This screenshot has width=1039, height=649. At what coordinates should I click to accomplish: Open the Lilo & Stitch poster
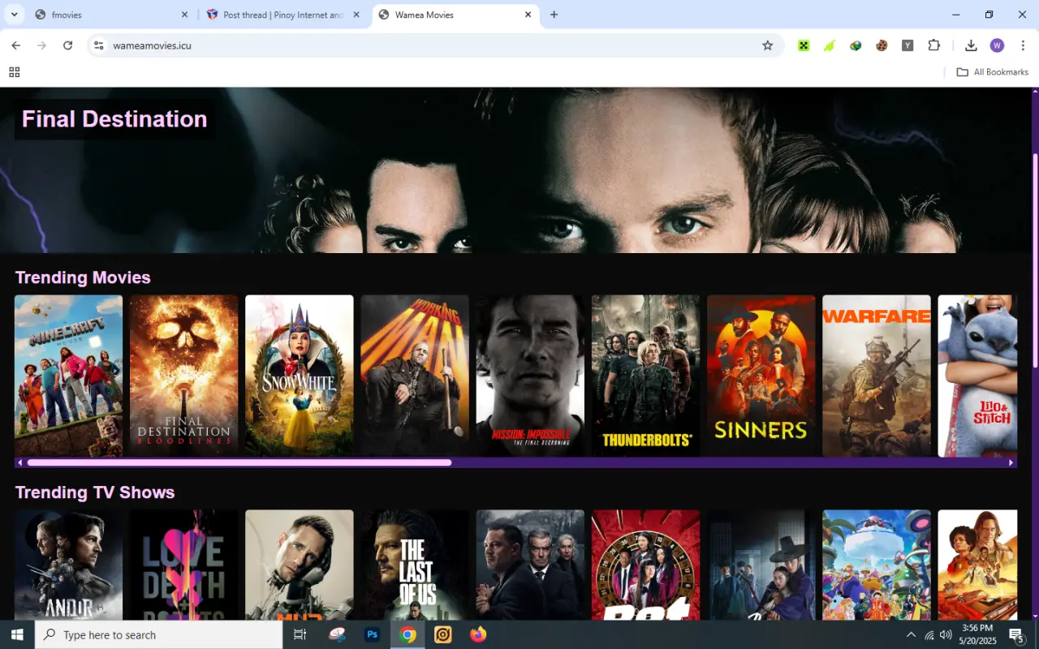tap(977, 376)
